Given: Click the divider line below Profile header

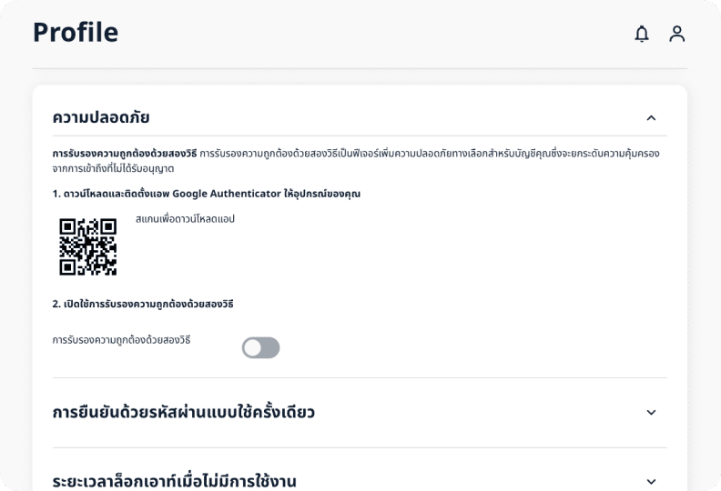Looking at the screenshot, I should click(360, 69).
